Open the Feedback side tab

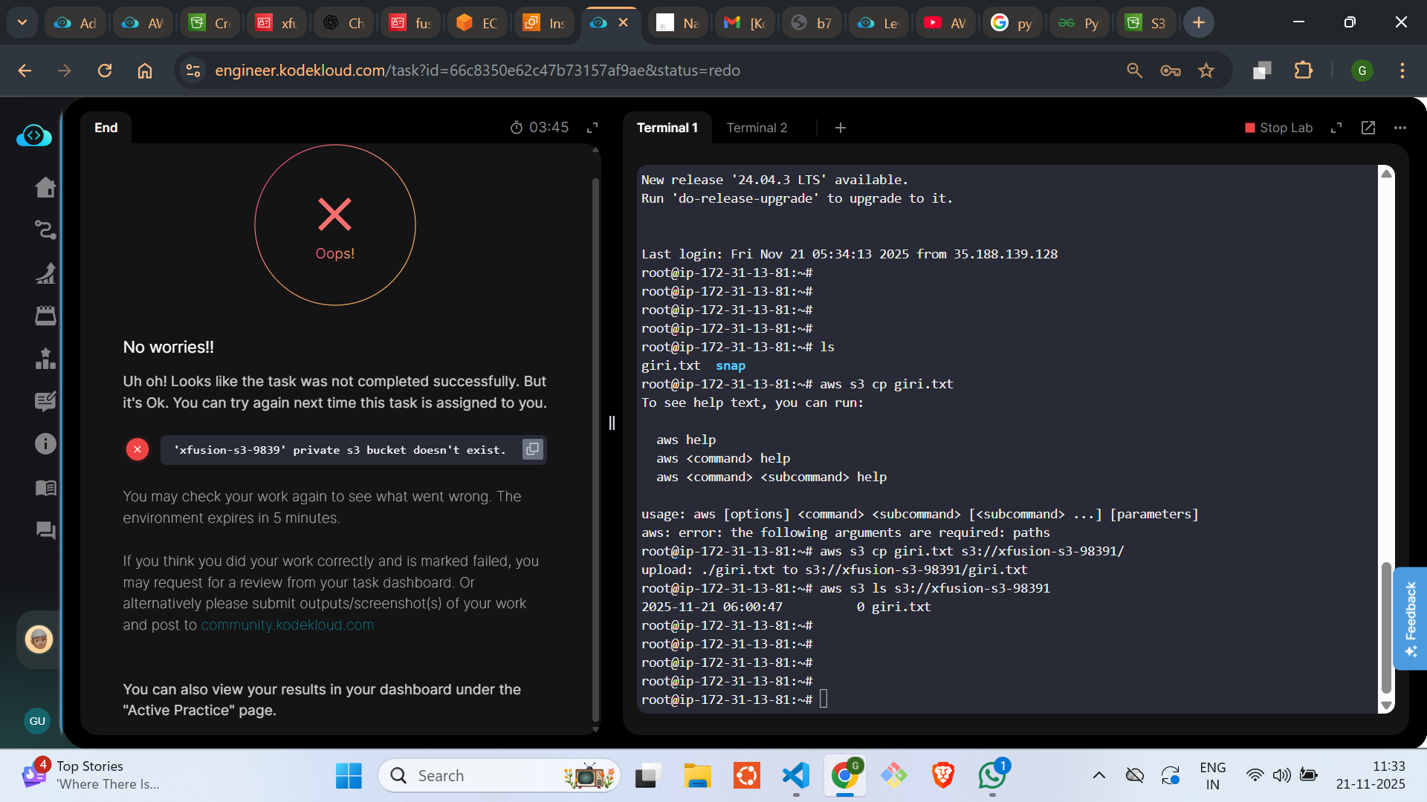click(1410, 618)
